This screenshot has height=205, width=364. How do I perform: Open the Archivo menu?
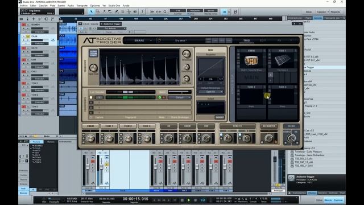tap(23, 6)
